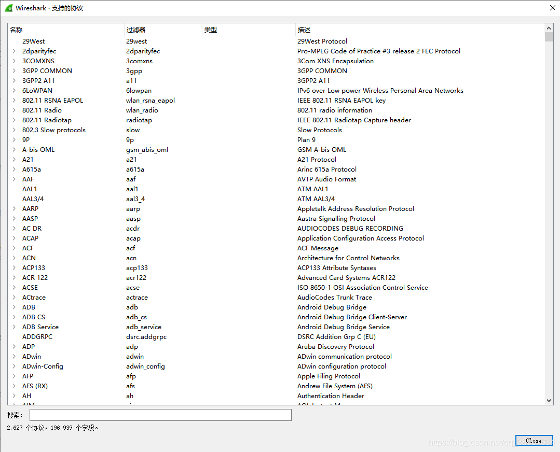Click the wlan_rsna_eapol filter cell
The height and width of the screenshot is (452, 560).
coord(151,100)
